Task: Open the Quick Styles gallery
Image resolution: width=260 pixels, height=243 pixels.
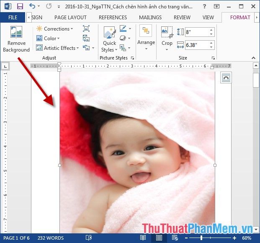Action: pyautogui.click(x=109, y=39)
